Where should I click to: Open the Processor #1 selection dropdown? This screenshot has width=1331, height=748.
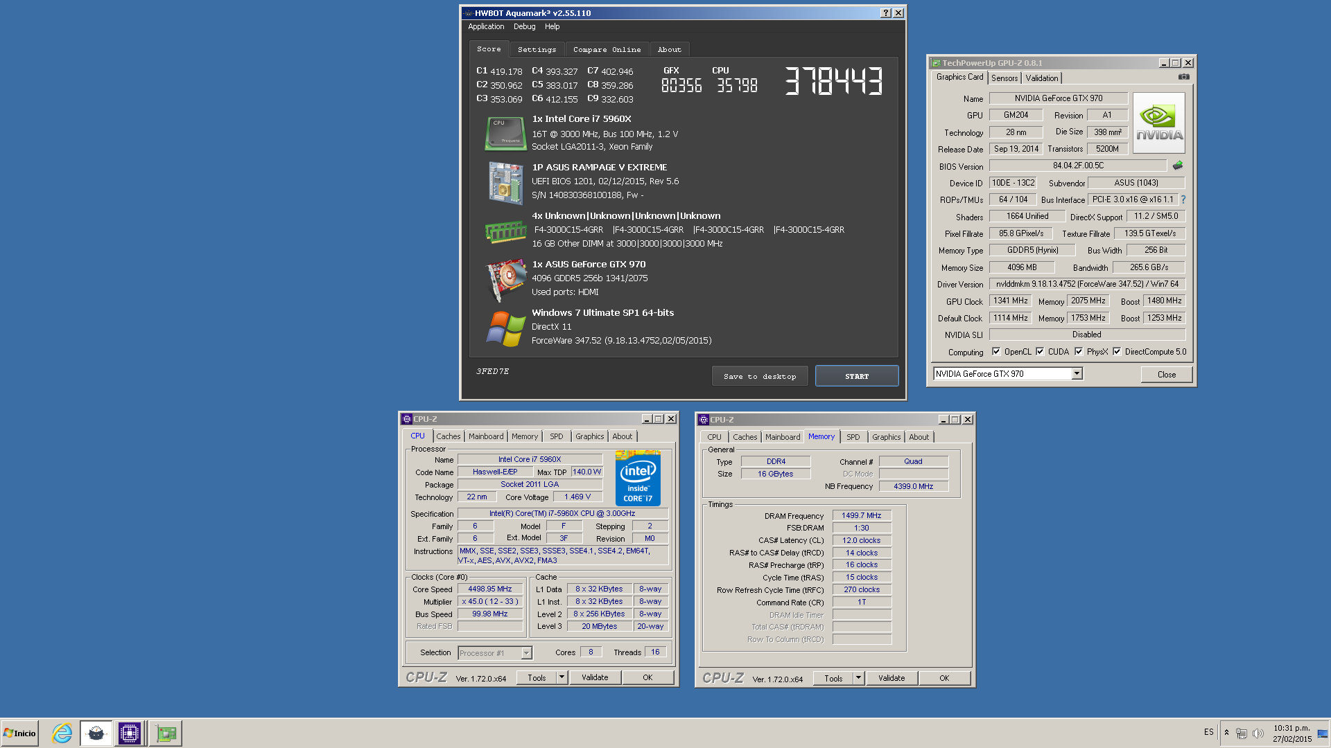pos(526,653)
